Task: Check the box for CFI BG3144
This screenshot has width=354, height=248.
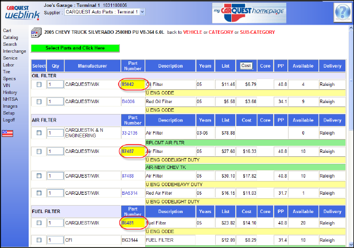Action: (39, 240)
